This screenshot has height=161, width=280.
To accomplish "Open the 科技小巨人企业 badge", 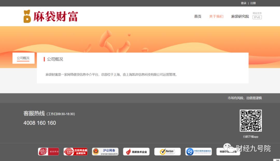I will (228, 151).
